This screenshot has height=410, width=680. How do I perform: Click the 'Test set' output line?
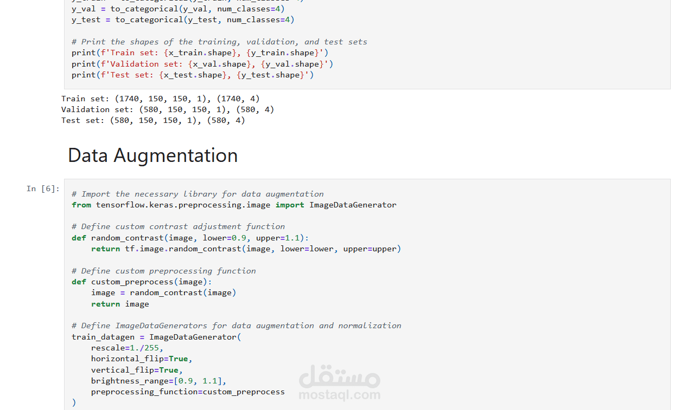[153, 120]
